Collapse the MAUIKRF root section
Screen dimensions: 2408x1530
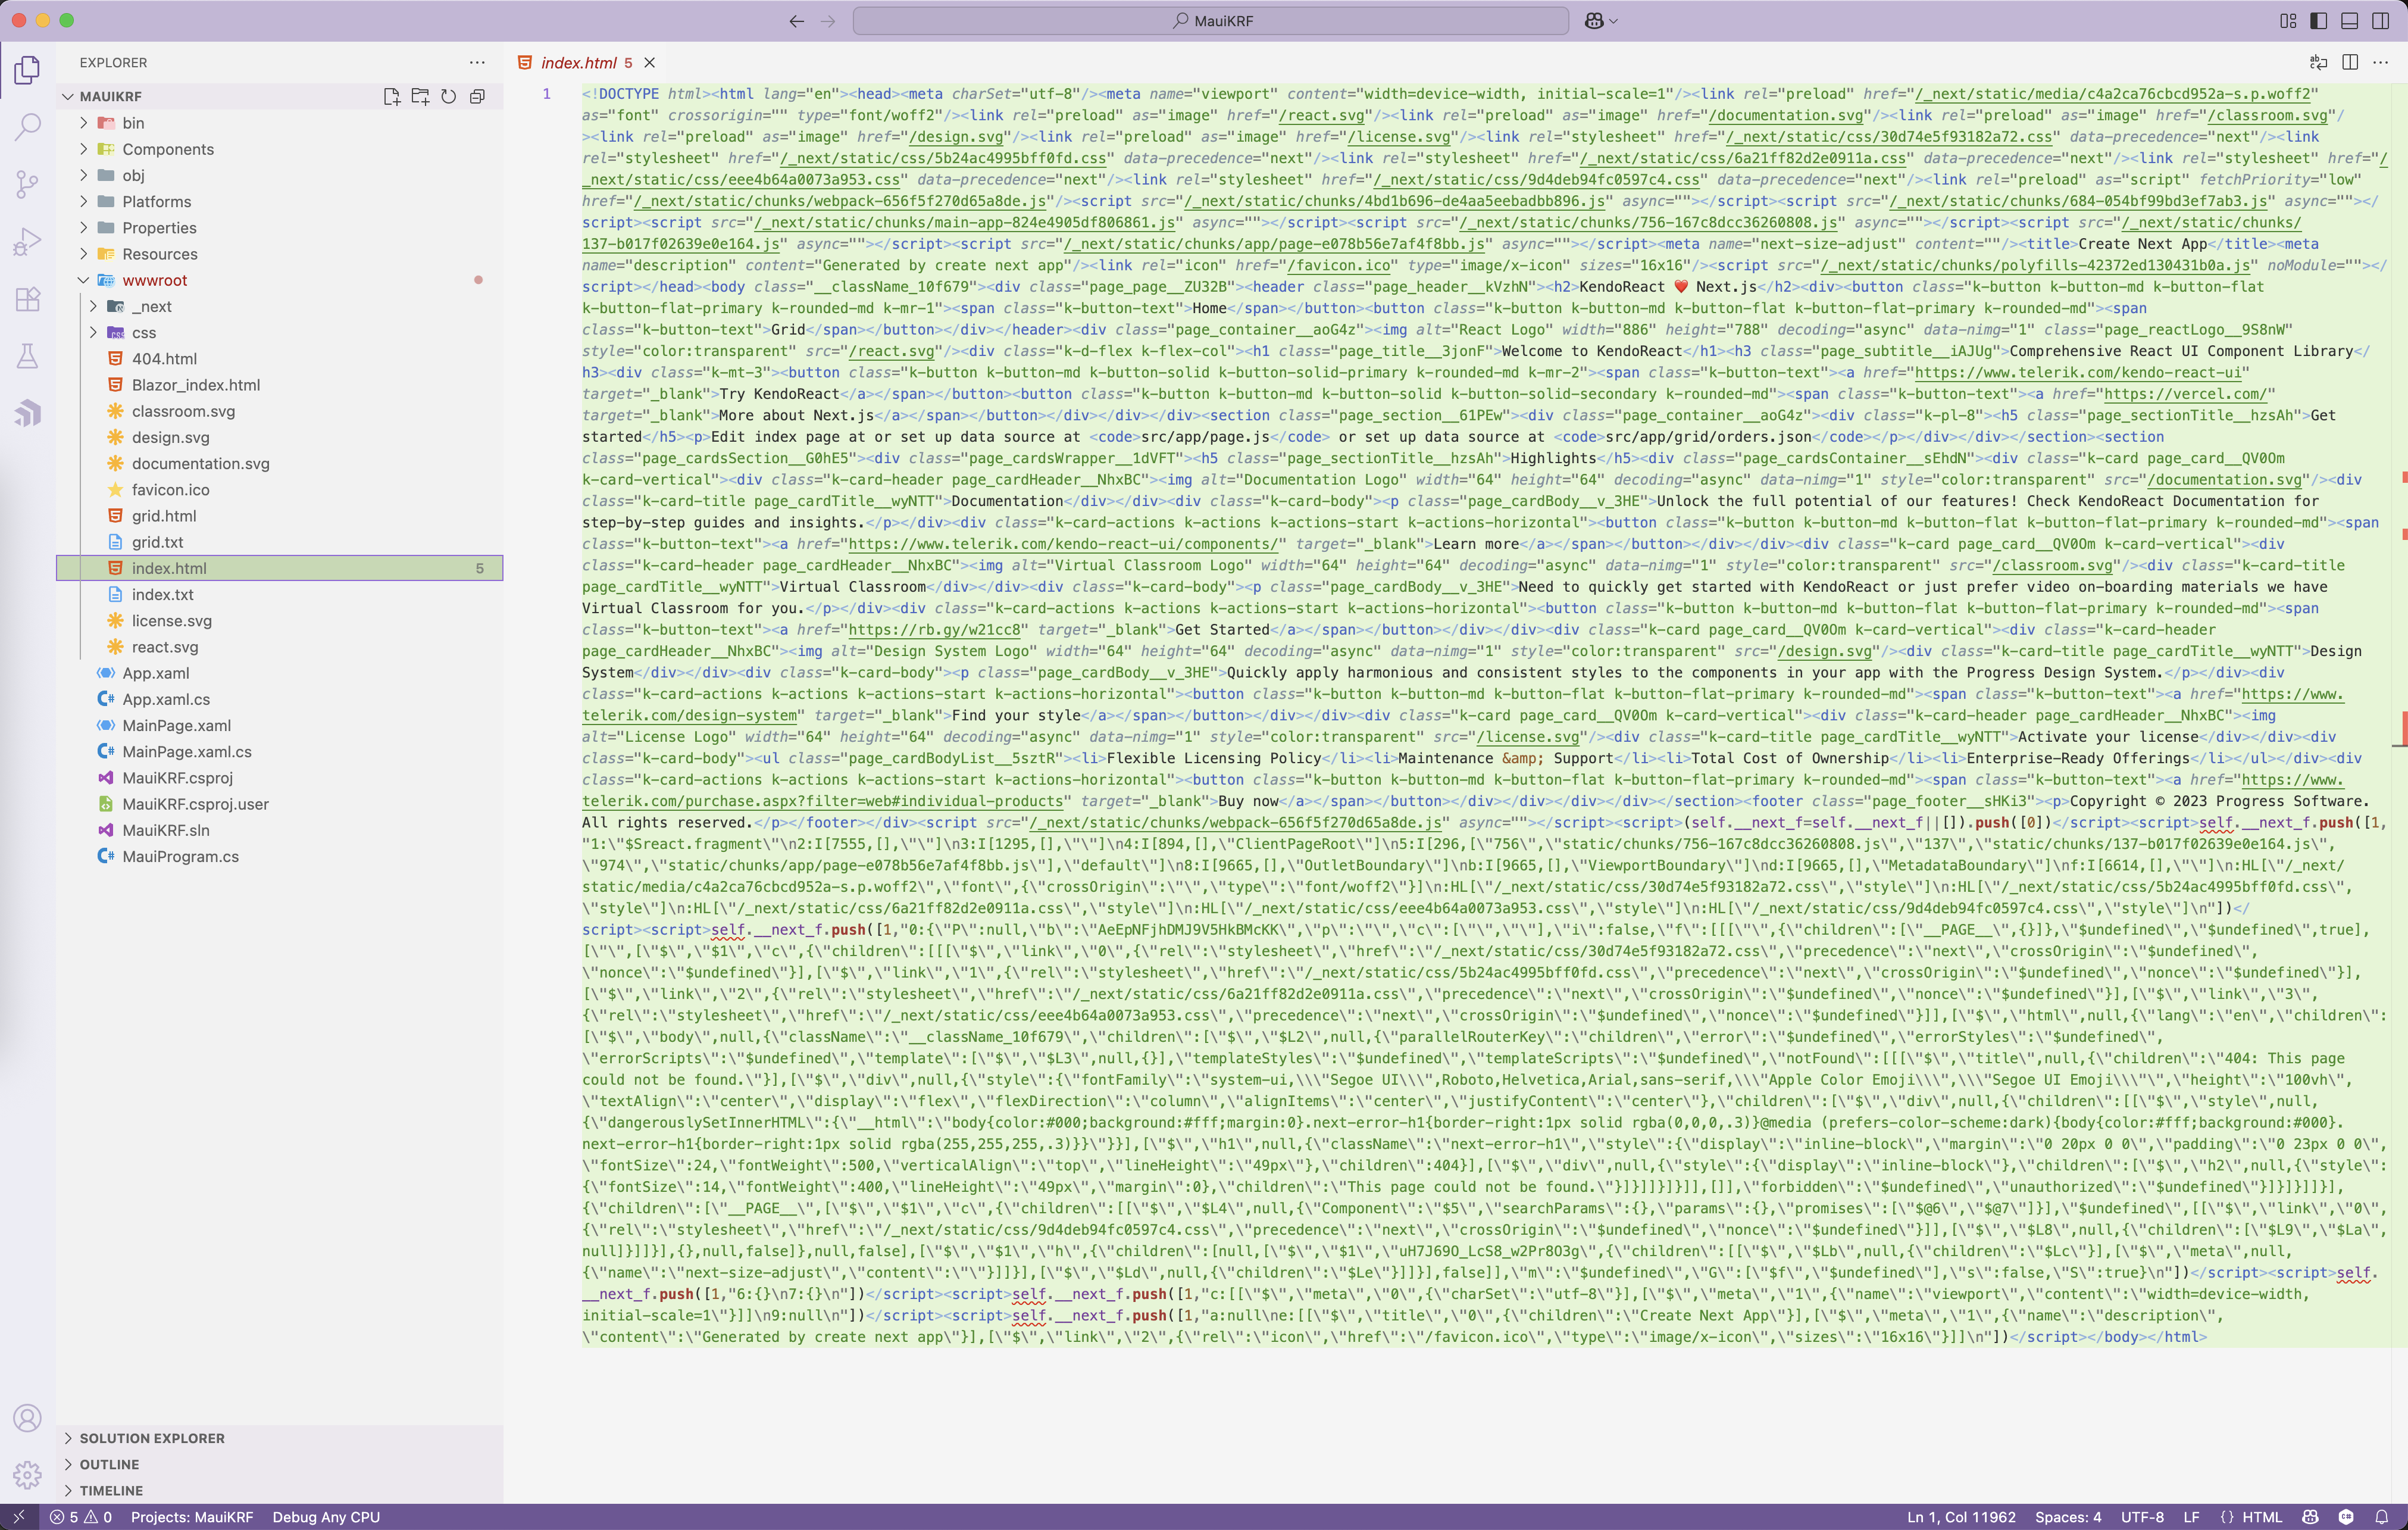pyautogui.click(x=68, y=96)
